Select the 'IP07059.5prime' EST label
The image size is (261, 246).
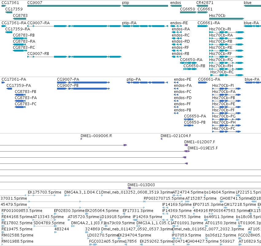tap(186, 235)
